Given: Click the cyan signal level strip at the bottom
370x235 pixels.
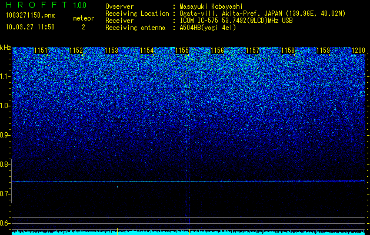Looking at the screenshot, I should [188, 233].
